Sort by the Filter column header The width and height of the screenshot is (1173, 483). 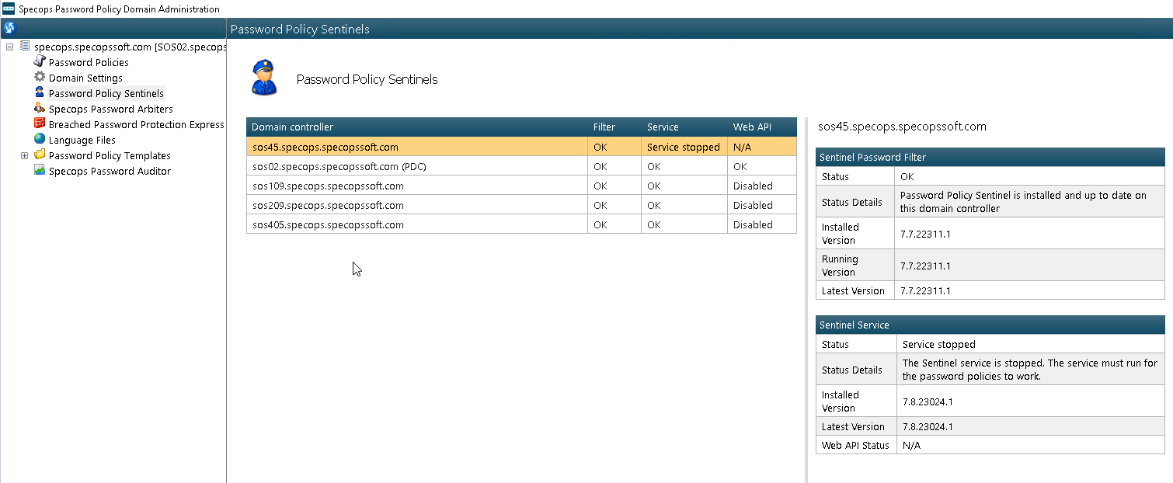(614, 127)
